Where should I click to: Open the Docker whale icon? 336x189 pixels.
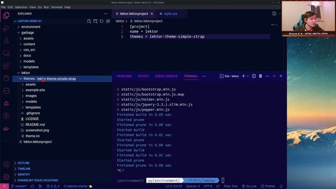(6, 128)
